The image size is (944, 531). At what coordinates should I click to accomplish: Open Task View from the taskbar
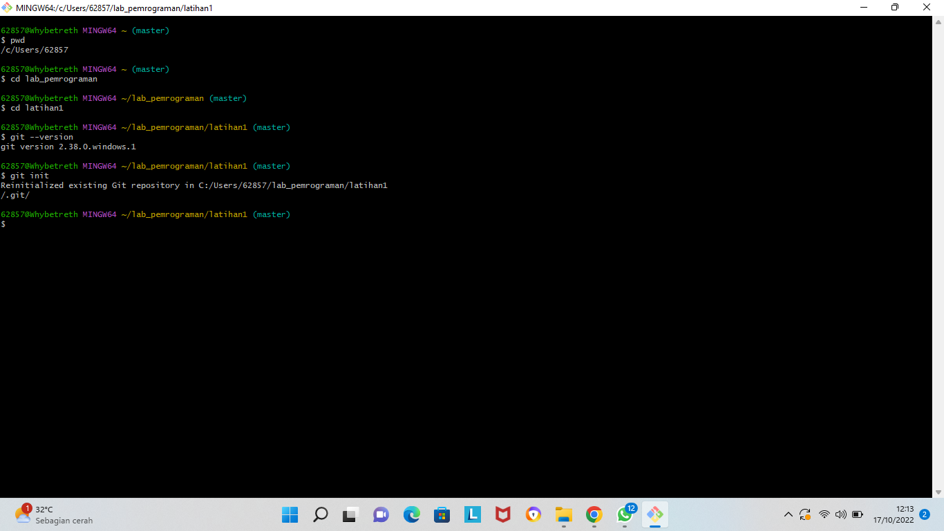click(x=350, y=514)
